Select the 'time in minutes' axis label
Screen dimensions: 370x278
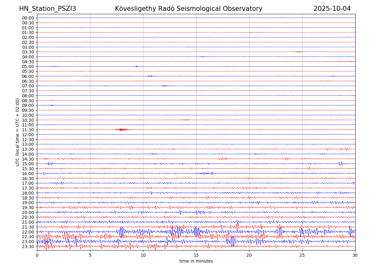tap(196, 261)
